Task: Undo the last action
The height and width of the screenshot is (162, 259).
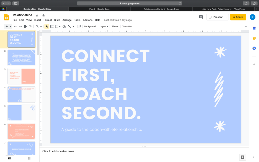Action: [x=15, y=26]
